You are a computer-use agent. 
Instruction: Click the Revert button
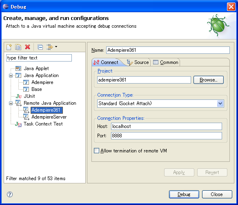pos(212,172)
